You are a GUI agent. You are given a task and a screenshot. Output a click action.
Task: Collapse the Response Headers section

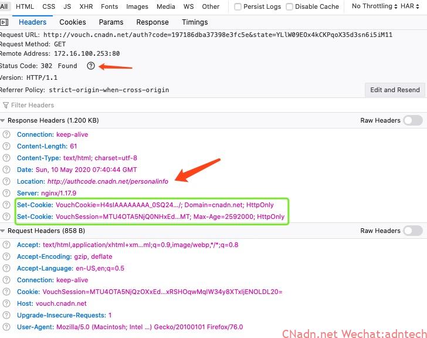4,120
